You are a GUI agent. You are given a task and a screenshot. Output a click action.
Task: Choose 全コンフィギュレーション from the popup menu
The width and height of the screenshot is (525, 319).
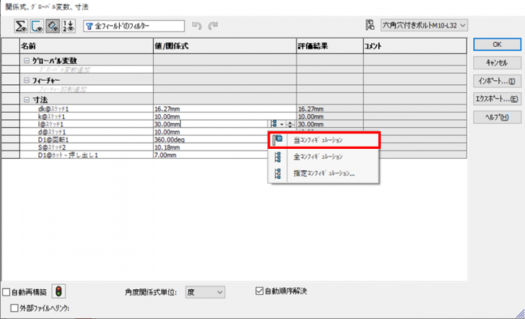319,157
